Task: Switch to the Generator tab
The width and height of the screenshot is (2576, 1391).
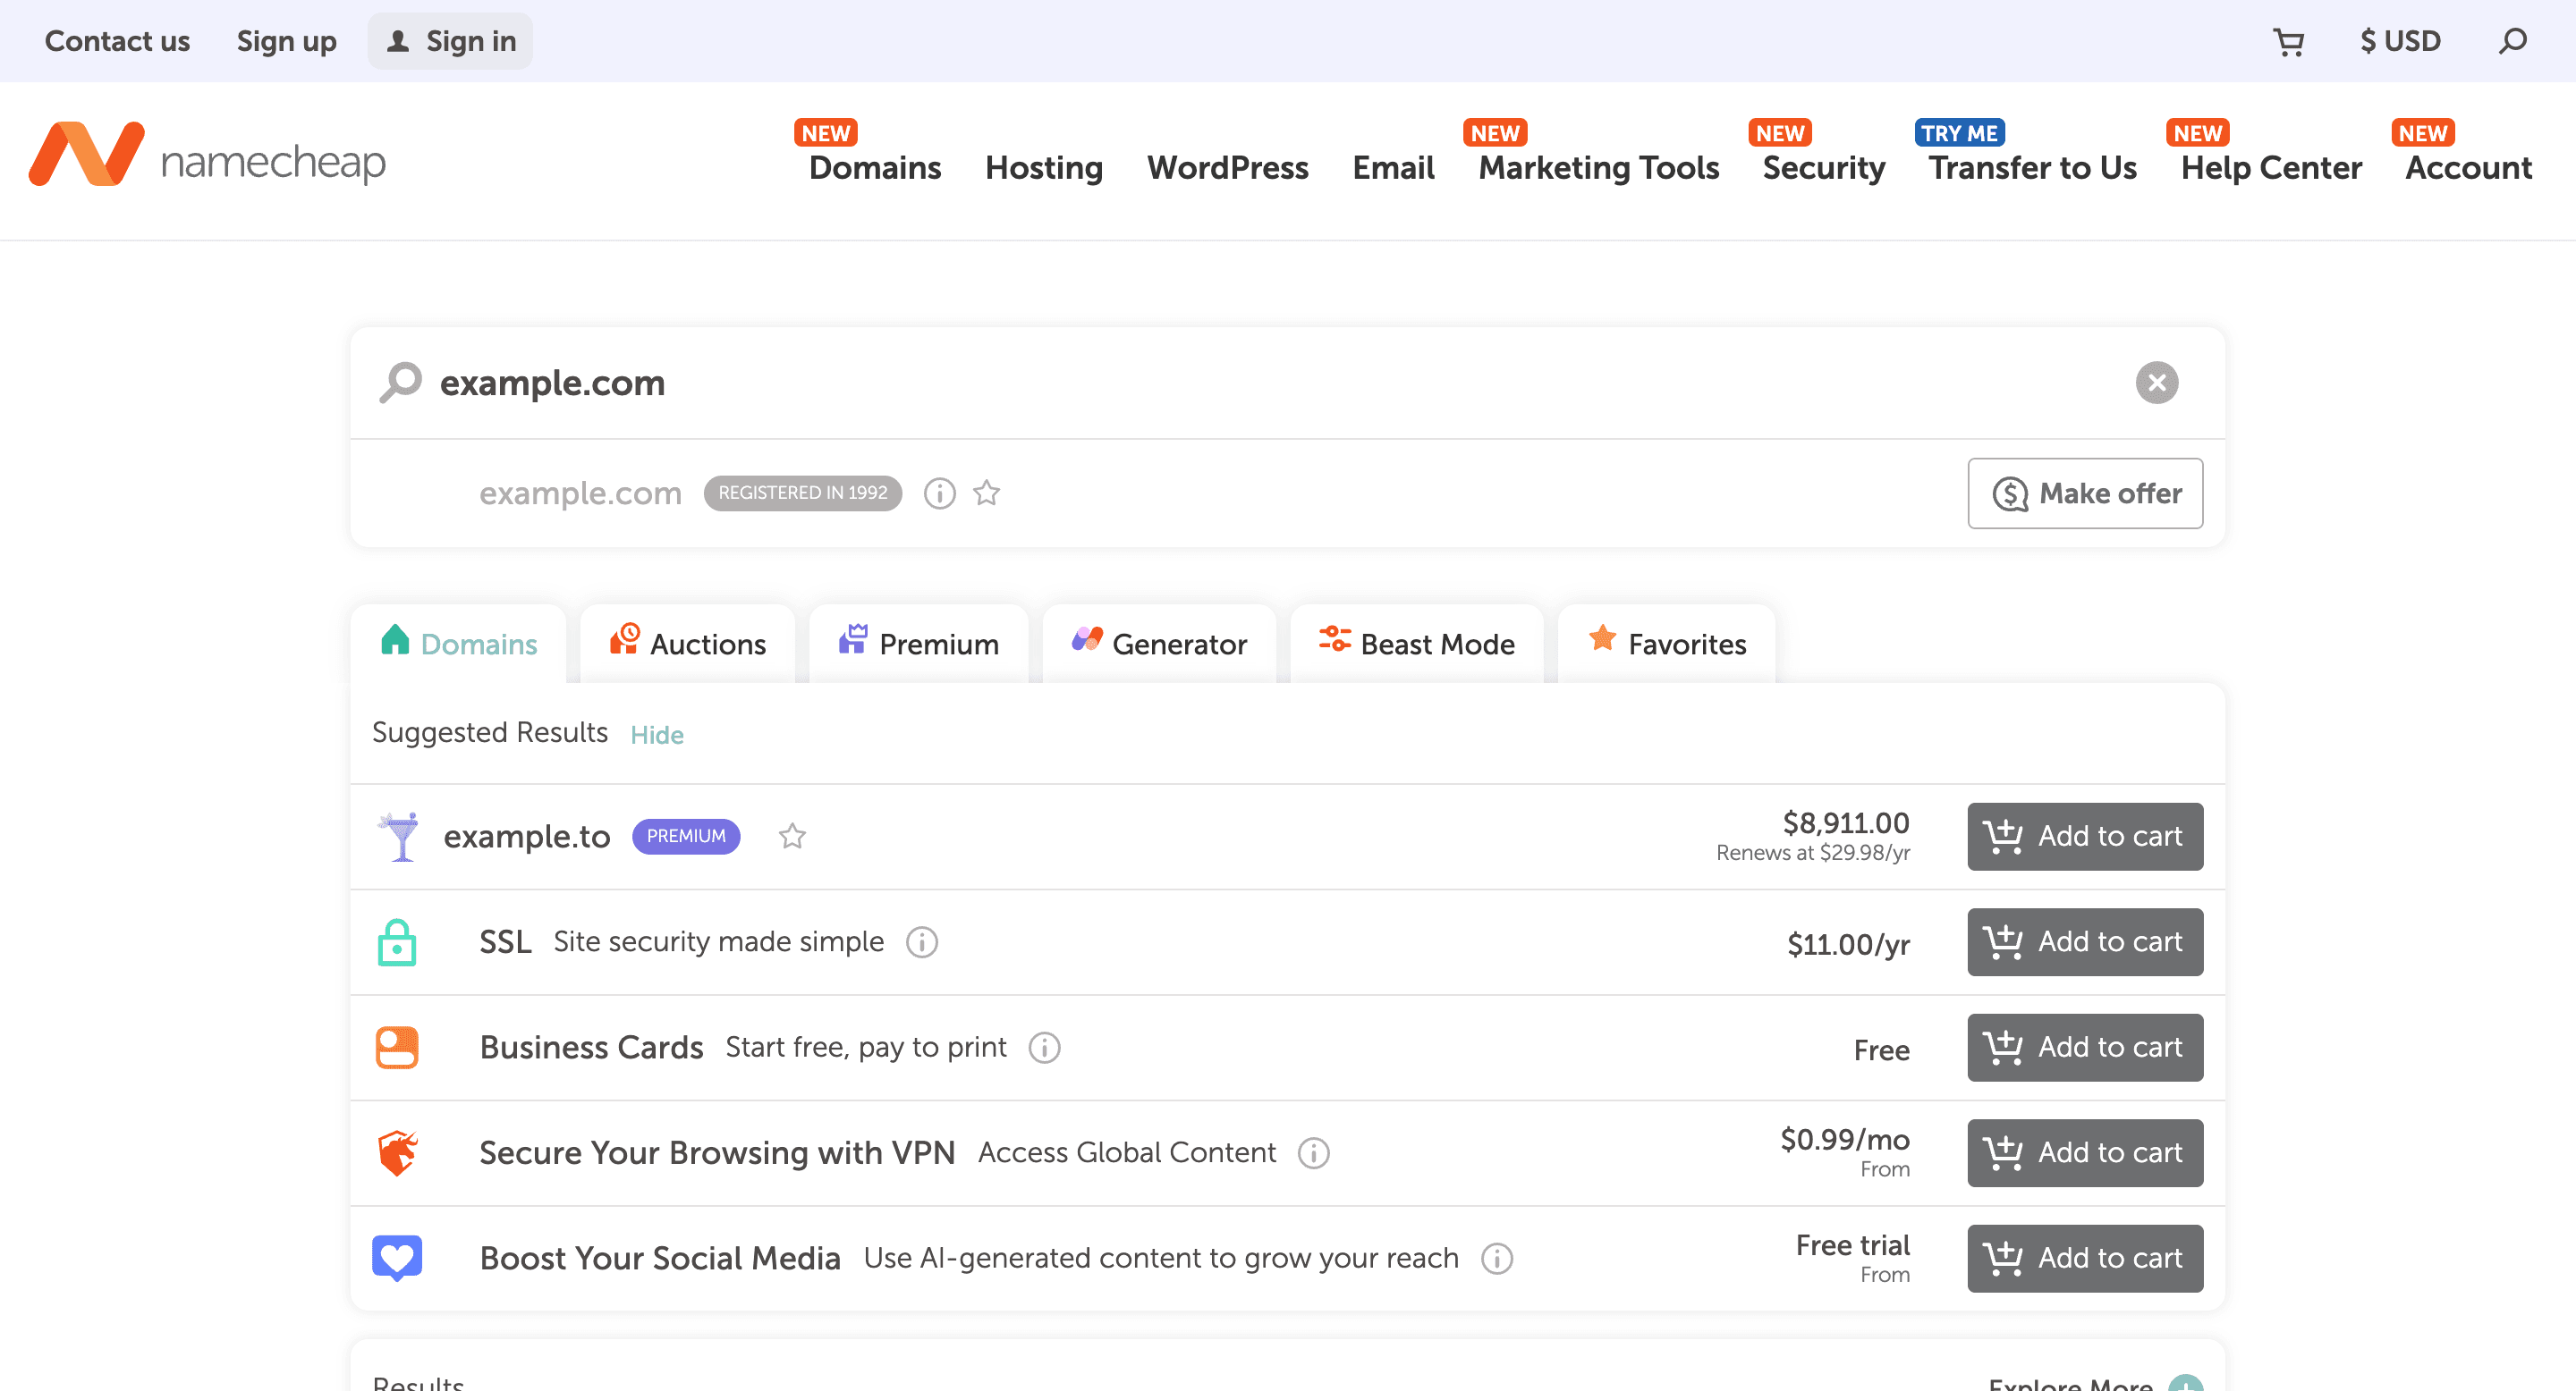Action: click(1160, 644)
